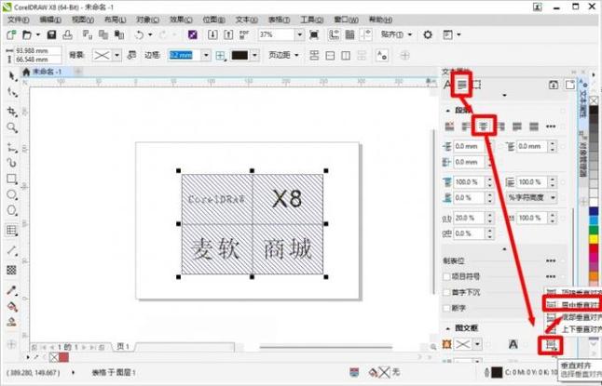602x386 pixels.
Task: Click the Copy icon in toolbar
Action: pyautogui.click(x=103, y=35)
